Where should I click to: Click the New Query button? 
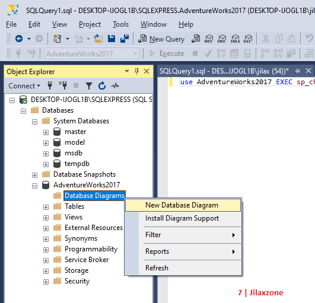[x=161, y=39]
